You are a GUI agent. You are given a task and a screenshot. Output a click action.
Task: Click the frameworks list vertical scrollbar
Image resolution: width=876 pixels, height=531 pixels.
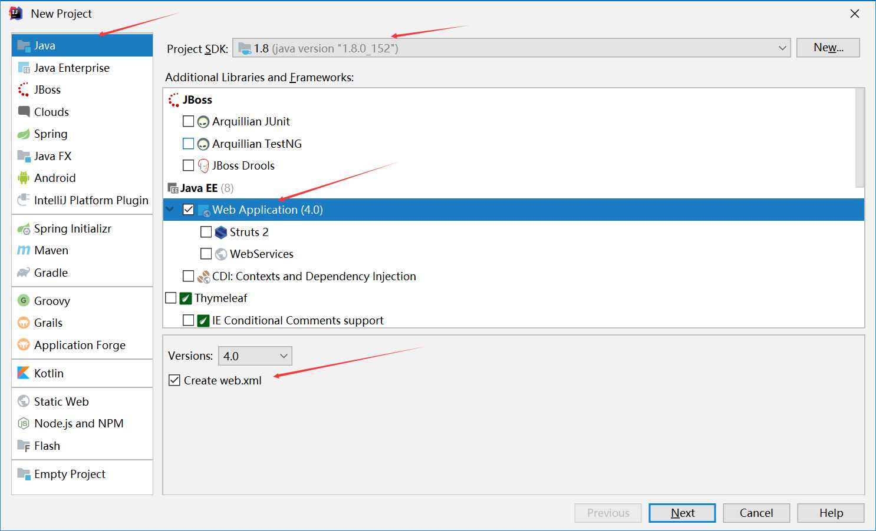point(859,138)
